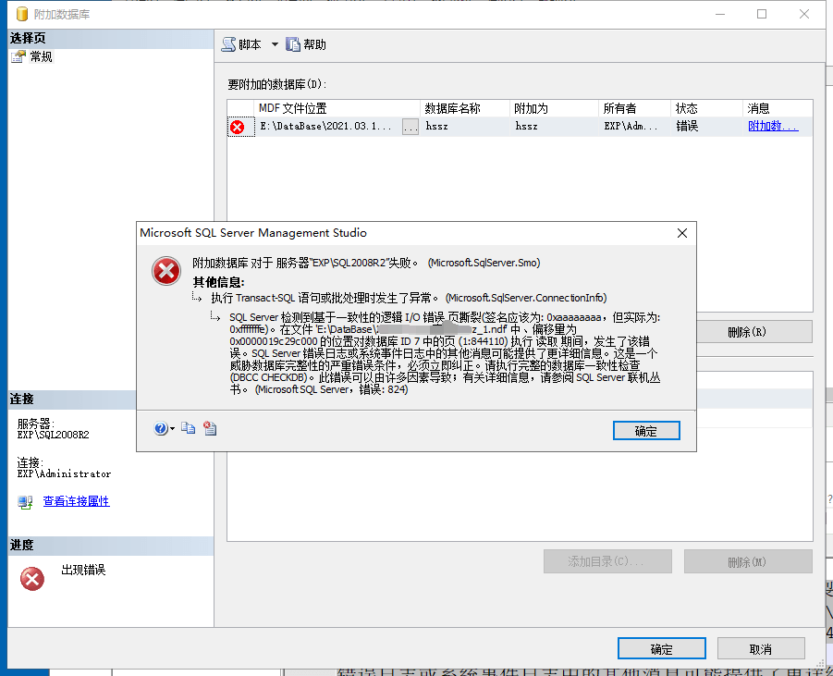Click the EXP\SQL2008R2 server name under 服务器
The height and width of the screenshot is (676, 833).
pos(53,435)
